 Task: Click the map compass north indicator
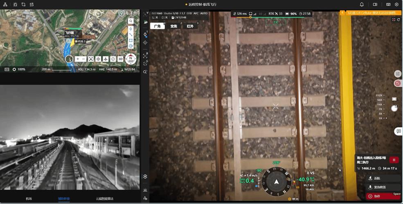pyautogui.click(x=131, y=59)
